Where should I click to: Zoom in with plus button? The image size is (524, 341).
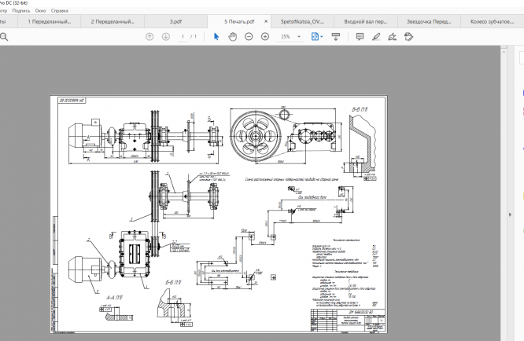[265, 37]
